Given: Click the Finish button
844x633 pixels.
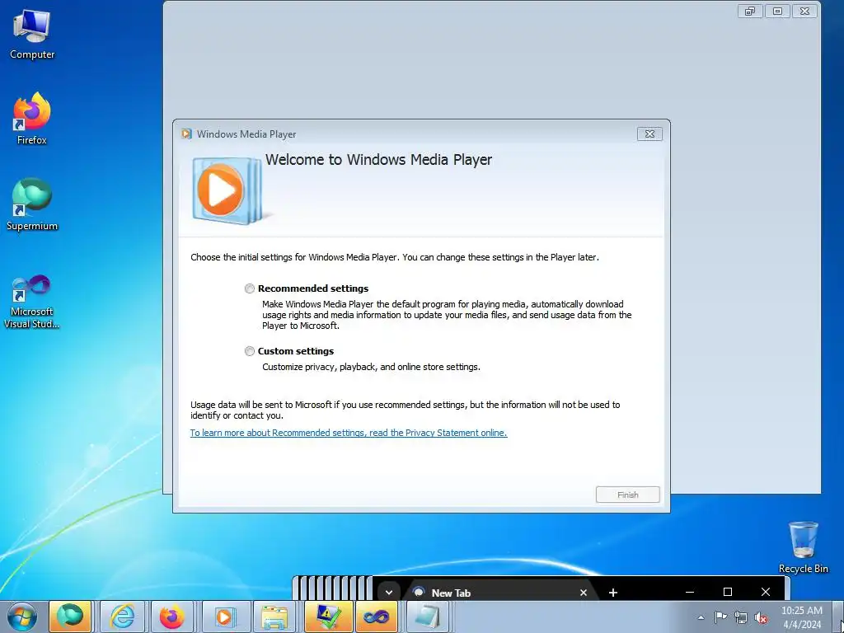Looking at the screenshot, I should [x=627, y=495].
